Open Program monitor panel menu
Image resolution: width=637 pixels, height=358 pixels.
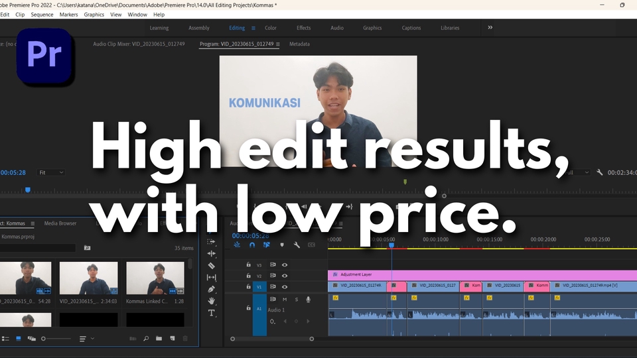coord(278,44)
